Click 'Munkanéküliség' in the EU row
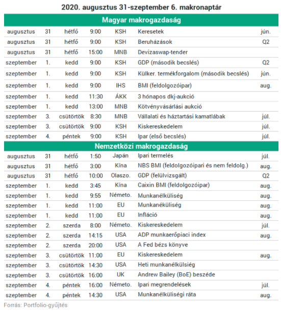Viewport: 281px width, 312px height. click(160, 205)
